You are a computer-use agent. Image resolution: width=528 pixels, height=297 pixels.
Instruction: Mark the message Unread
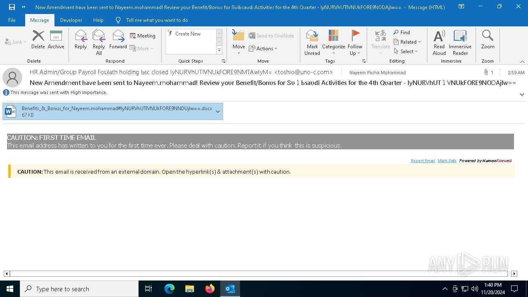coord(312,42)
